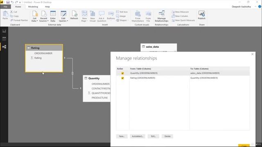Screen dimensions: 262x147
Task: Open the Shapes dropdown
Action: [x=122, y=20]
